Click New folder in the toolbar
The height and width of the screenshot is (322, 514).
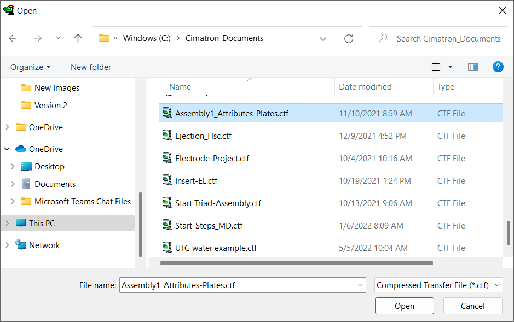(x=91, y=67)
